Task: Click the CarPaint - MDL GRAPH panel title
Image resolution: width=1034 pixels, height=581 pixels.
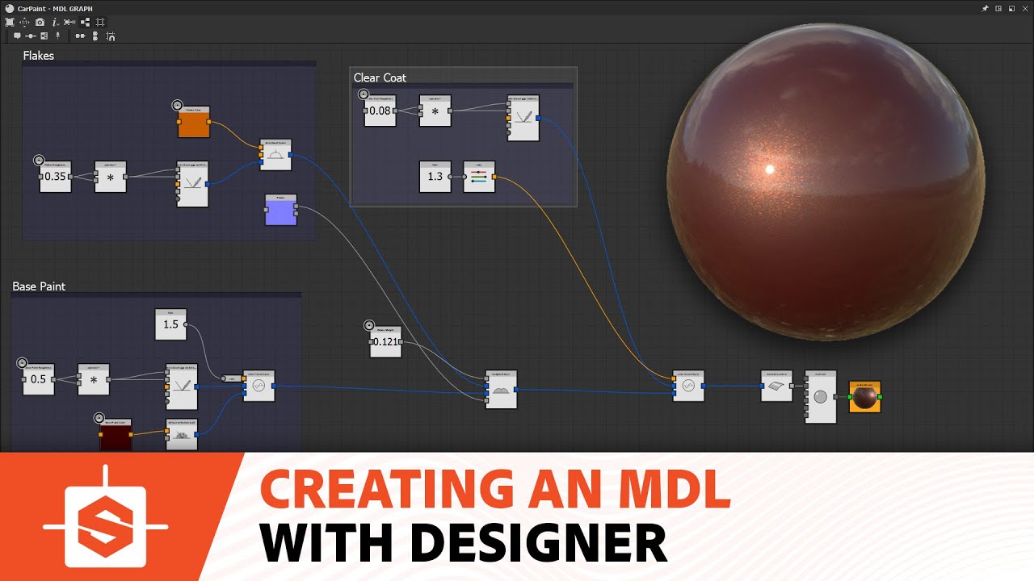Action: [56, 8]
